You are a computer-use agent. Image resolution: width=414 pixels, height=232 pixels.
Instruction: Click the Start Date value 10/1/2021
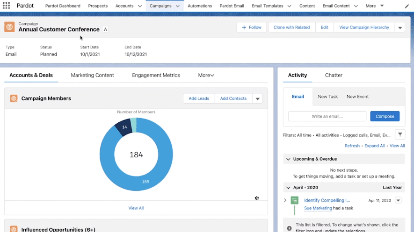90,54
